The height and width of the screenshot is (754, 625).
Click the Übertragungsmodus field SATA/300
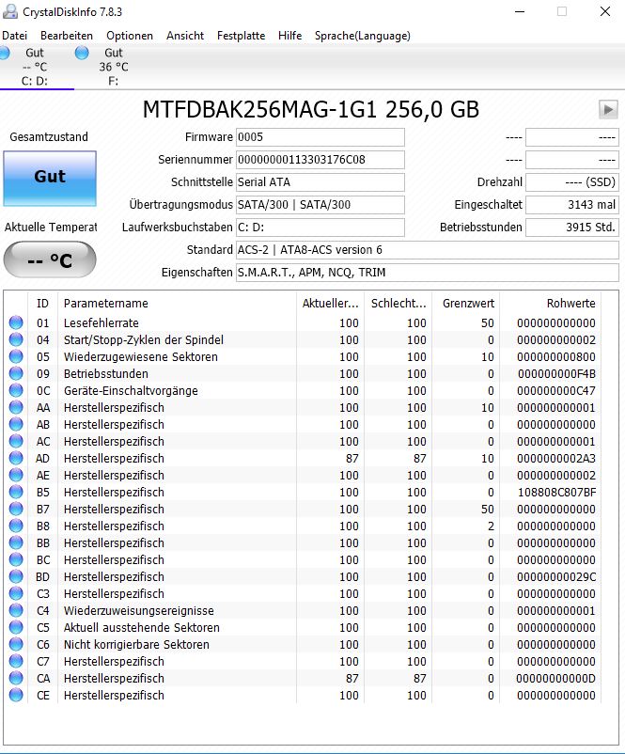[320, 205]
